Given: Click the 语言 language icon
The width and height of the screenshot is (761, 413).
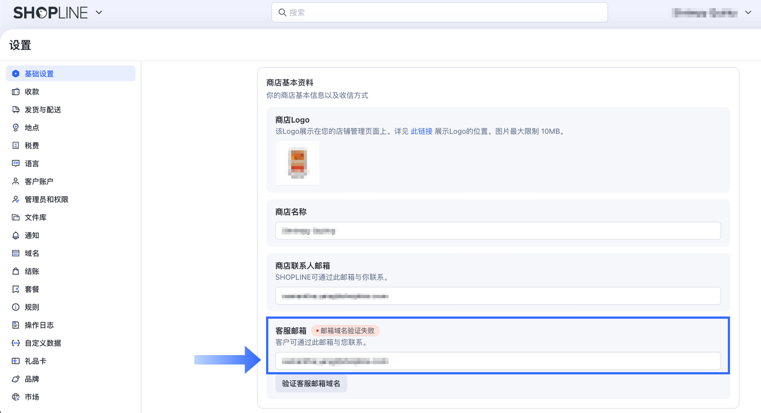Looking at the screenshot, I should tap(16, 163).
